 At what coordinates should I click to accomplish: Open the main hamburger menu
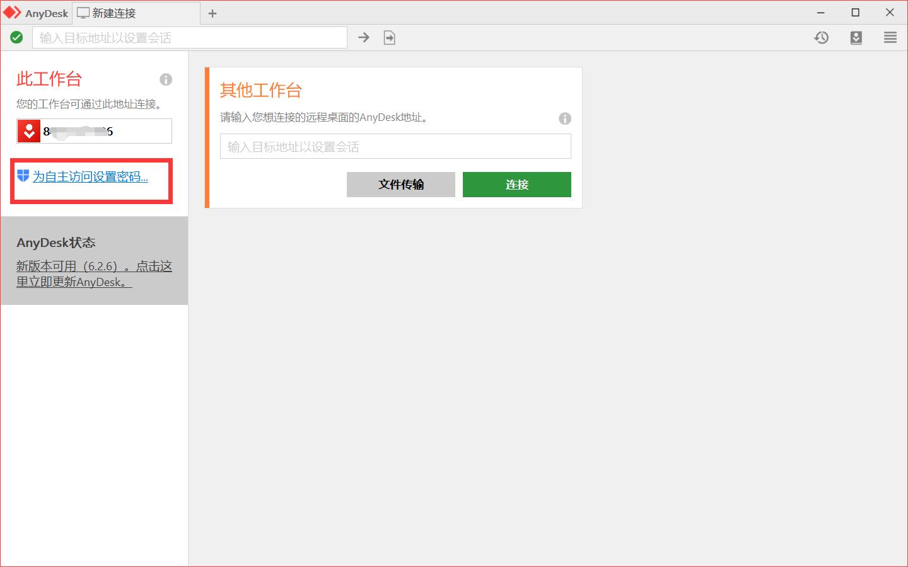pos(890,38)
